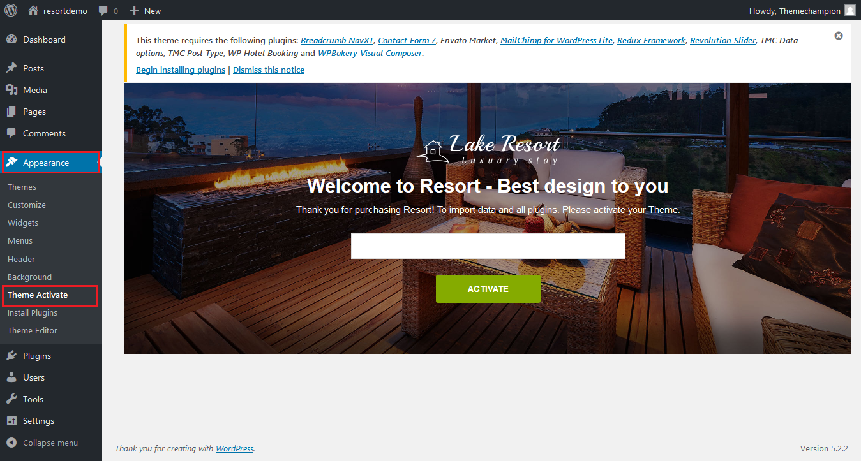Dismiss the plugin notice with X icon

(x=839, y=36)
